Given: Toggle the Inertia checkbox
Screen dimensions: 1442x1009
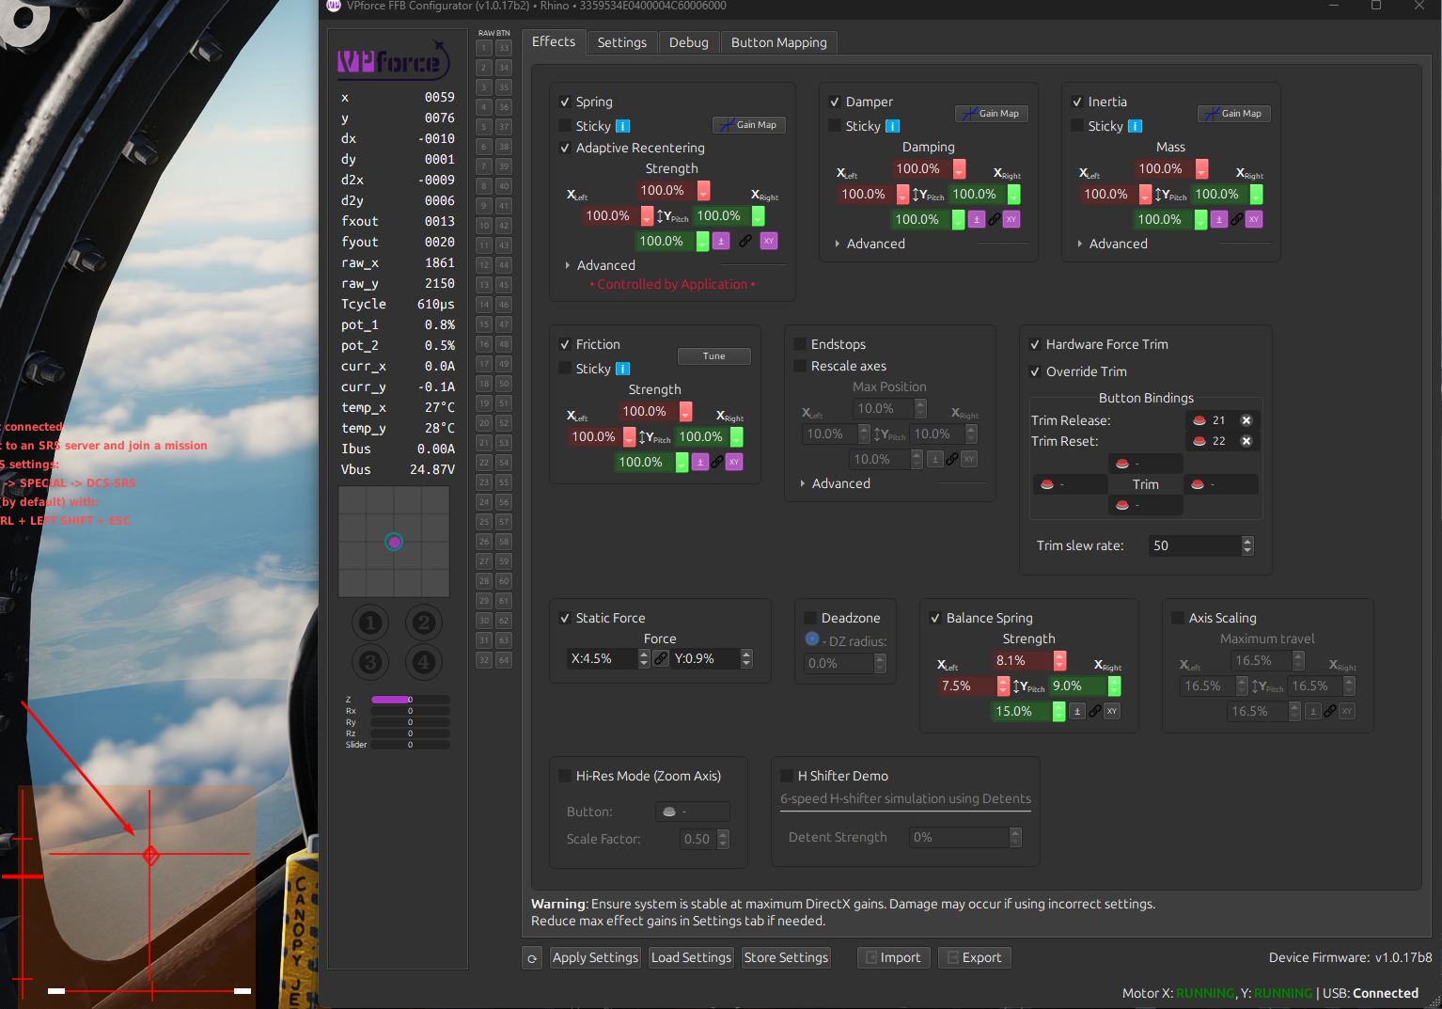Looking at the screenshot, I should click(x=1077, y=102).
